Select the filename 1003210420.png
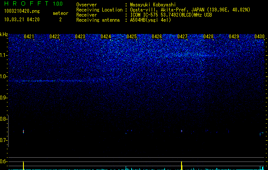Viewport: 268px width, 170px height. tap(22, 11)
